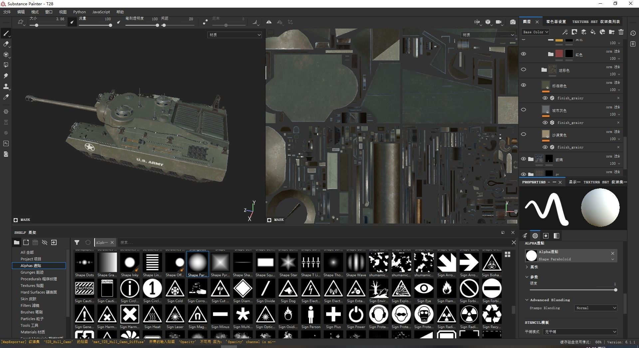This screenshot has height=348, width=639.
Task: Select the Smudge tool
Action: 6,76
